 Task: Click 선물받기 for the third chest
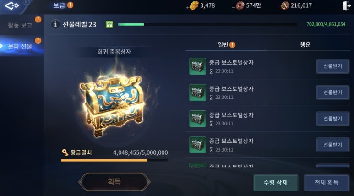point(333,119)
